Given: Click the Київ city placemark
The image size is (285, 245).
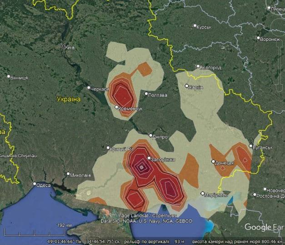Looking at the screenshot, I should 64,46.
